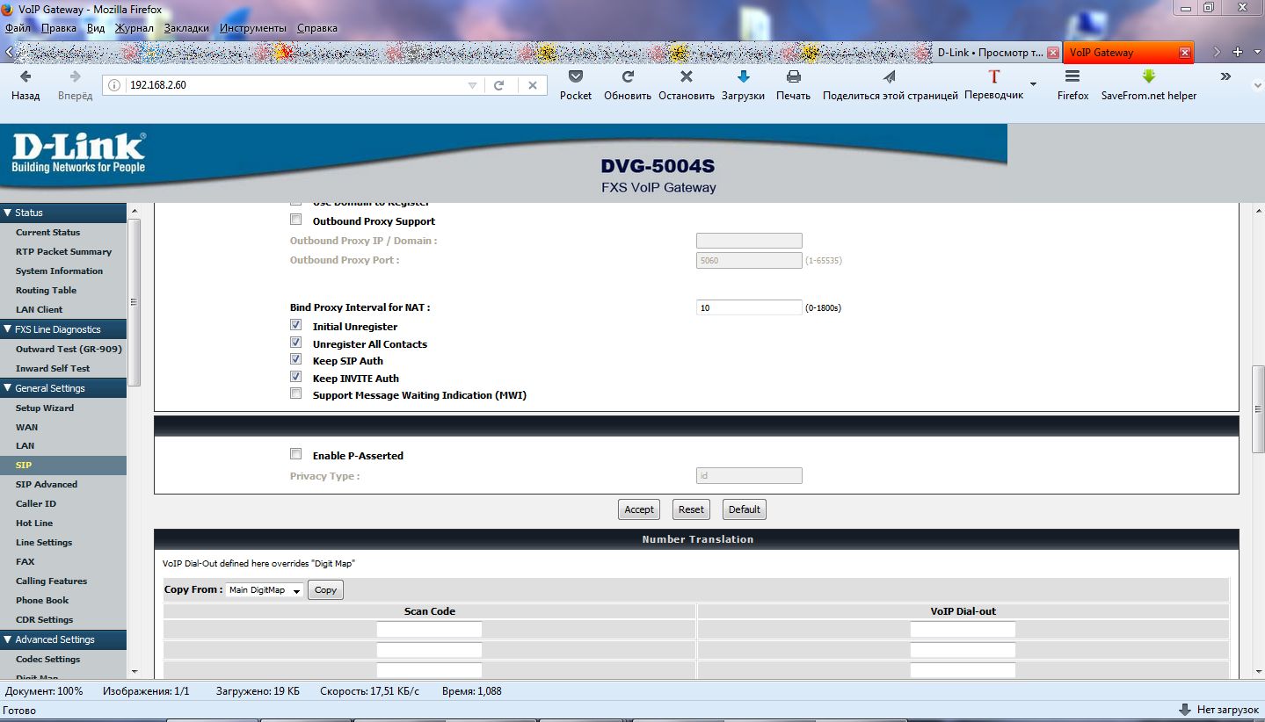Open the Правка menu
This screenshot has width=1265, height=722.
point(59,28)
